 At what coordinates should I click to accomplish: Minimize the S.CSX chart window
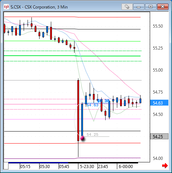pyautogui.click(x=139, y=7)
